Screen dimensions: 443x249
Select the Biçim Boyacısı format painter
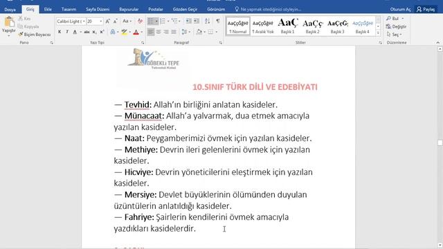[x=35, y=35]
